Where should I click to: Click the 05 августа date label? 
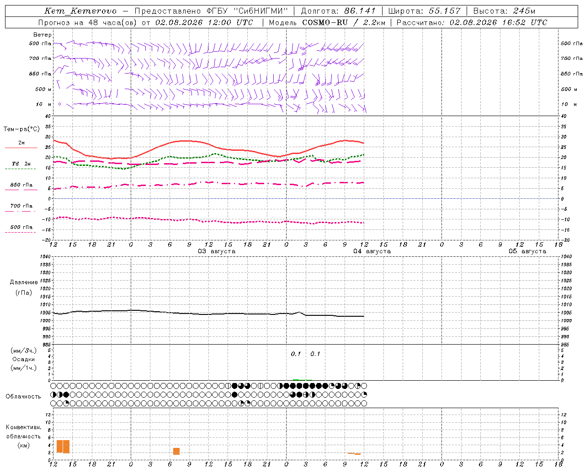pyautogui.click(x=527, y=251)
